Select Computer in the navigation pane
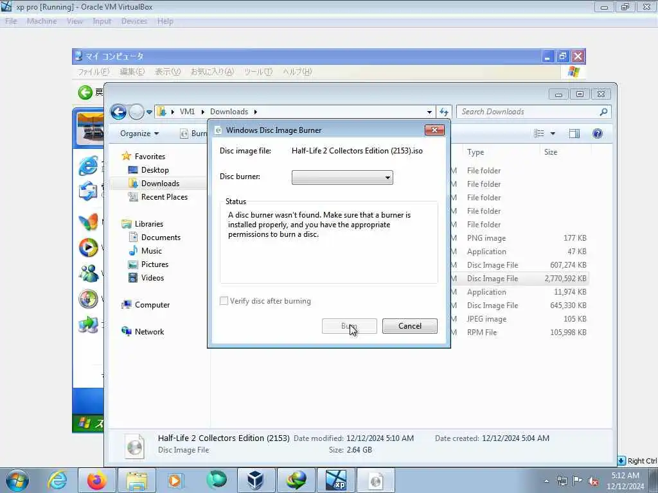 [x=152, y=305]
